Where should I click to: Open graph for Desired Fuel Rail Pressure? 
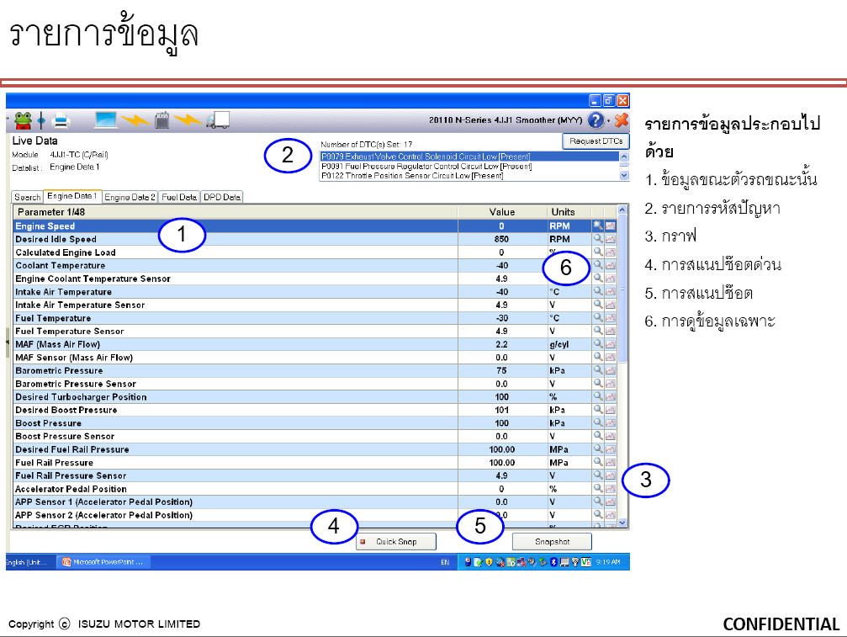click(611, 449)
